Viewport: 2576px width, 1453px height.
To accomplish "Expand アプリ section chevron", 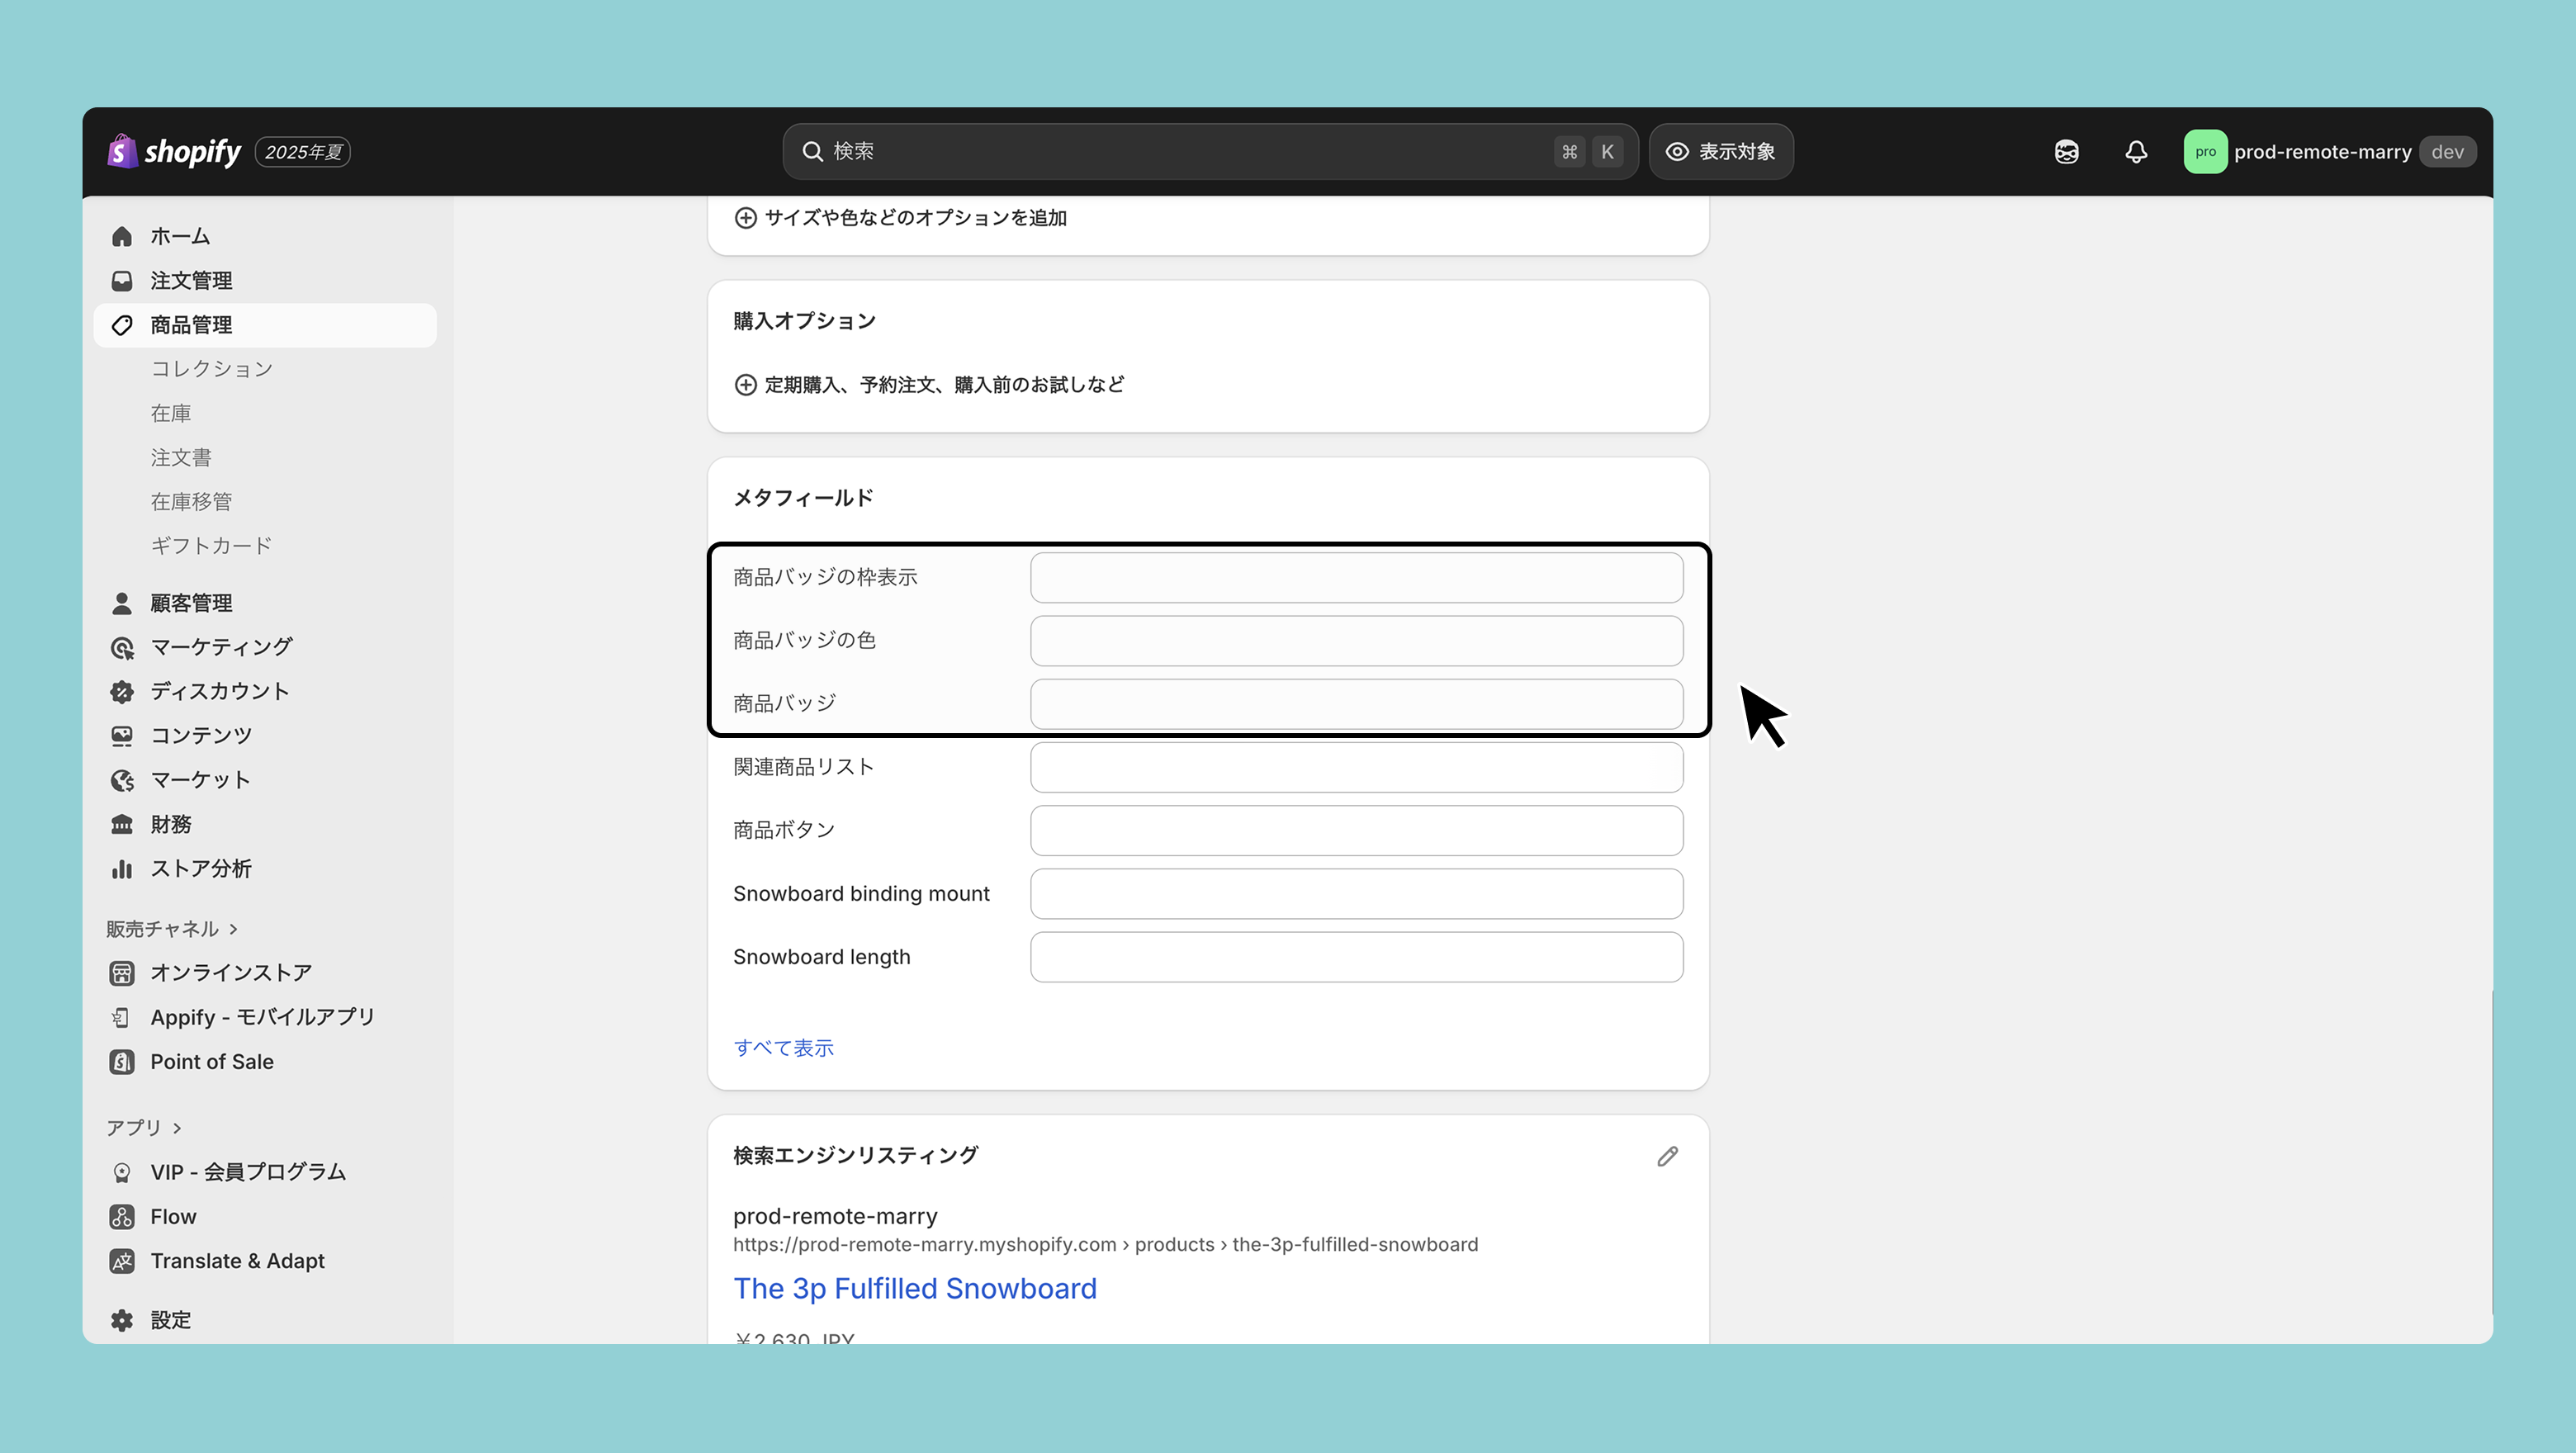I will click(x=178, y=1128).
